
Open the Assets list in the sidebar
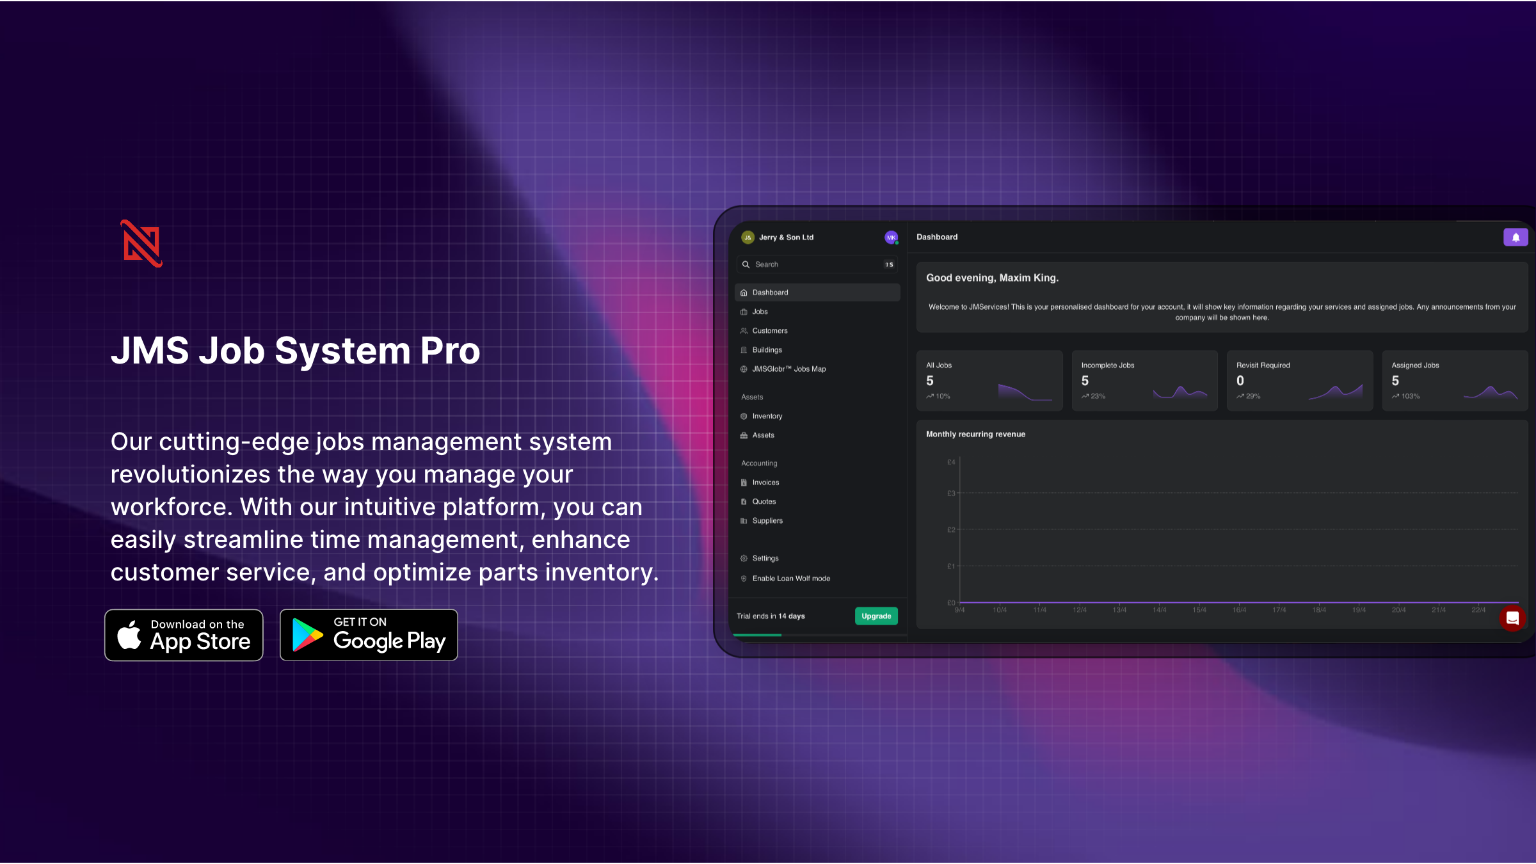[x=762, y=435]
